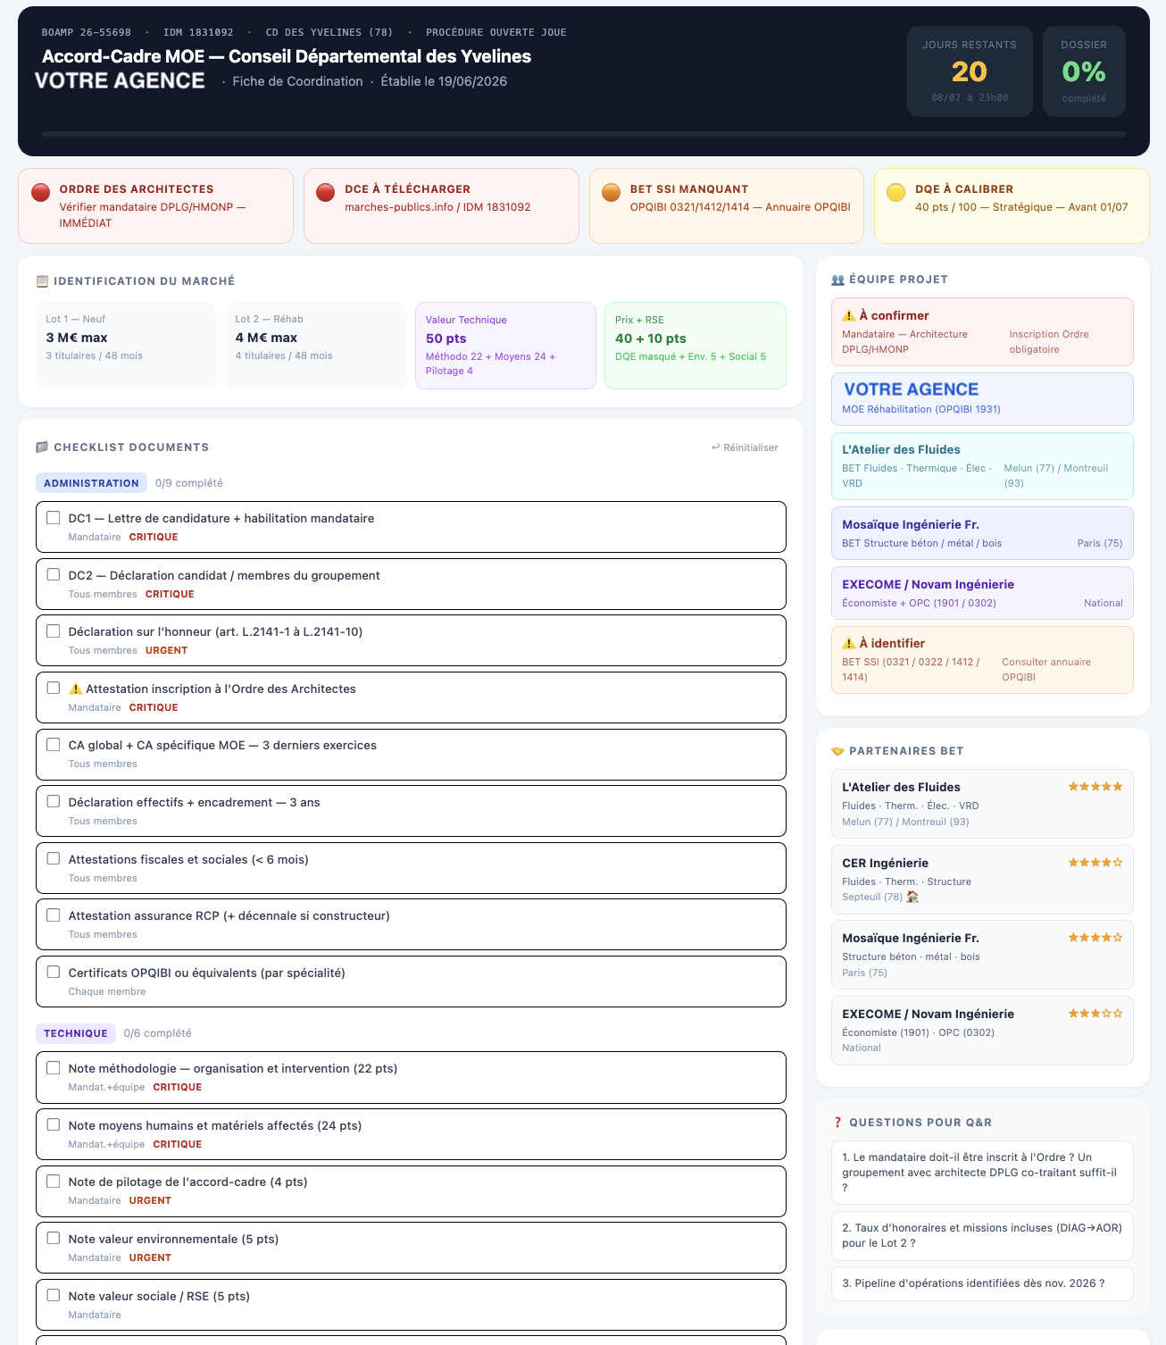Open the BET SSI manquant alert card
The image size is (1166, 1345).
(727, 205)
